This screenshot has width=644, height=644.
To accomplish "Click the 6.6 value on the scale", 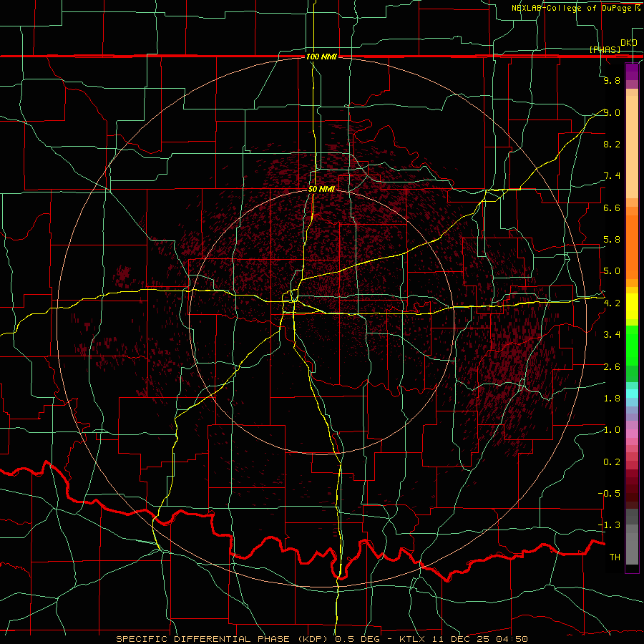I will [612, 208].
